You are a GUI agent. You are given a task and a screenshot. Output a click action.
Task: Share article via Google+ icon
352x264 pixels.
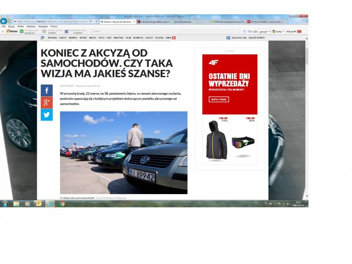pos(47,102)
